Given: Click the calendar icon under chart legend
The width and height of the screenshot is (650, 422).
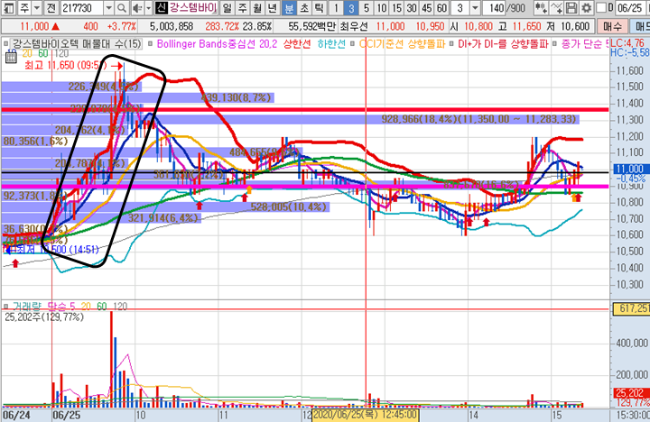Looking at the screenshot, I should click(11, 57).
